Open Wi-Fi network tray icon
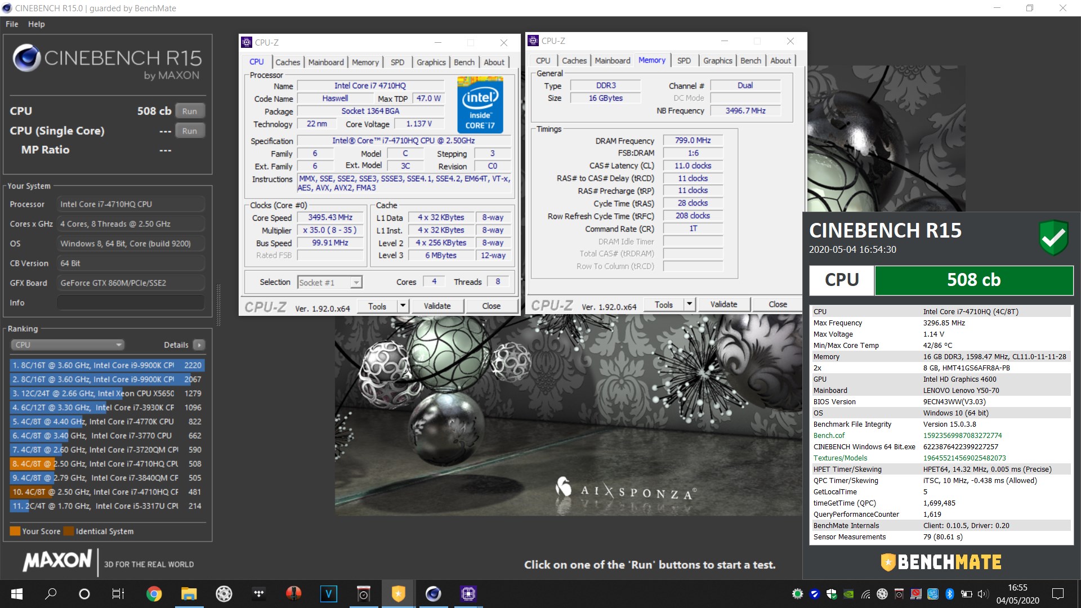Screen dimensions: 1081x608 pos(865,594)
